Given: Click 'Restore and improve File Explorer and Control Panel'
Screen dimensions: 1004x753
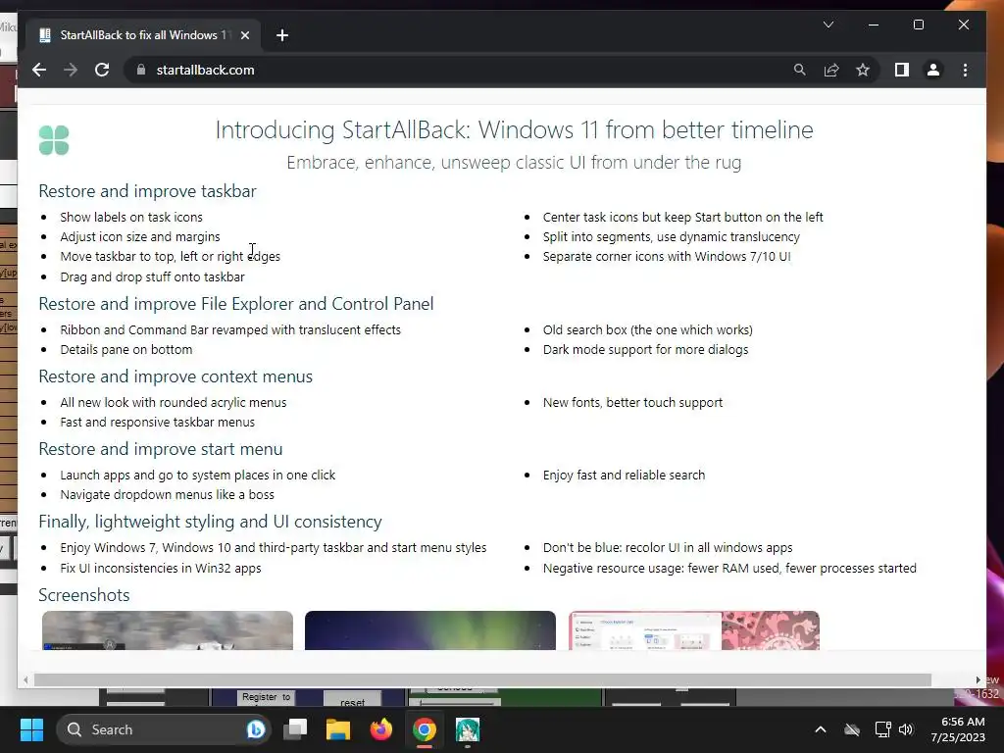Looking at the screenshot, I should click(x=235, y=304).
